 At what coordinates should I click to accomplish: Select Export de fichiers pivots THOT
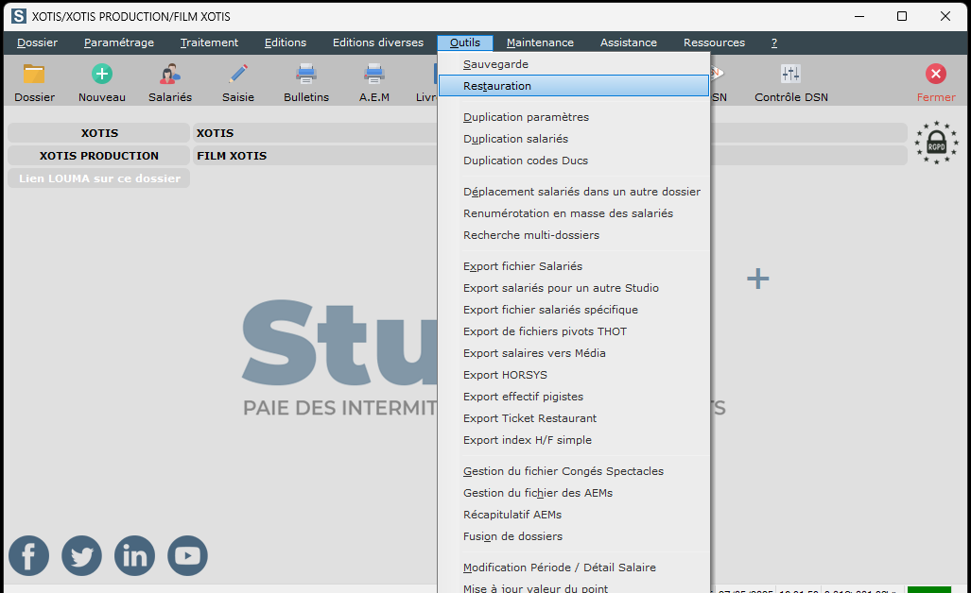tap(574, 331)
